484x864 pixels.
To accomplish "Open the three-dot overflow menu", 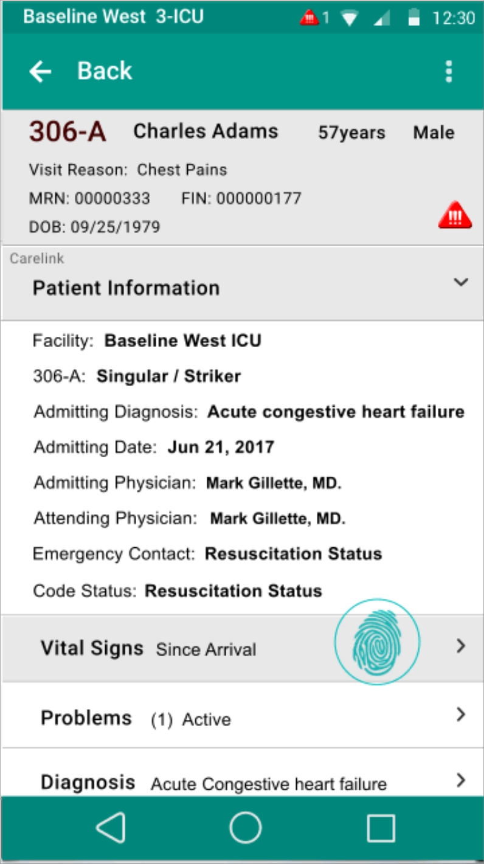I will coord(449,72).
